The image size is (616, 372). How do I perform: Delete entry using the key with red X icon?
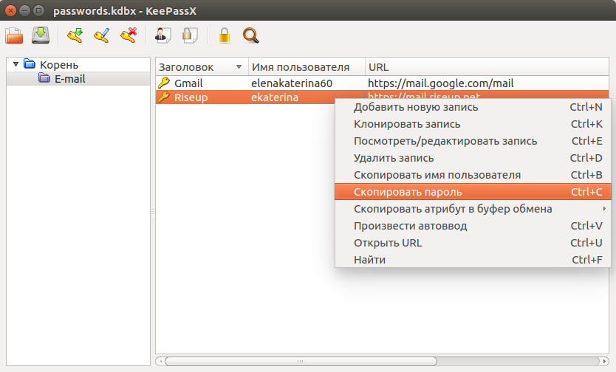129,35
